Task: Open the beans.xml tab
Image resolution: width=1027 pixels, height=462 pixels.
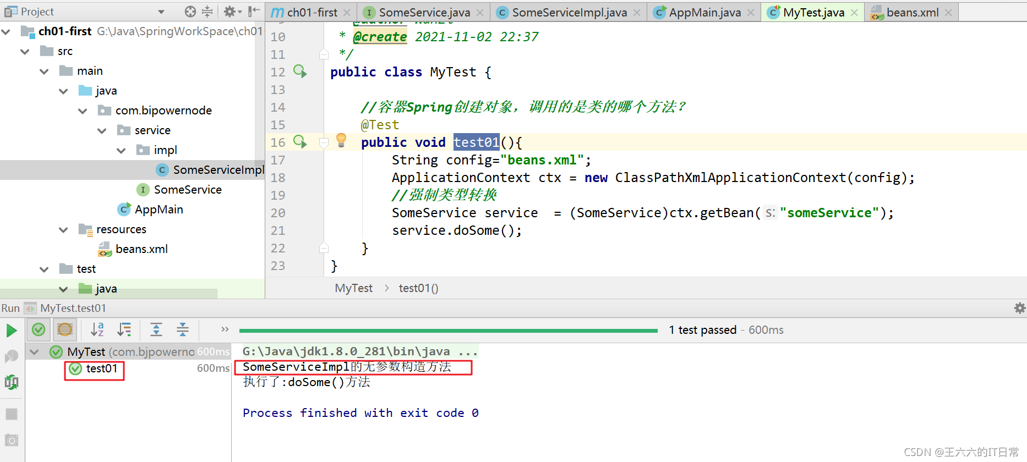Action: [912, 12]
